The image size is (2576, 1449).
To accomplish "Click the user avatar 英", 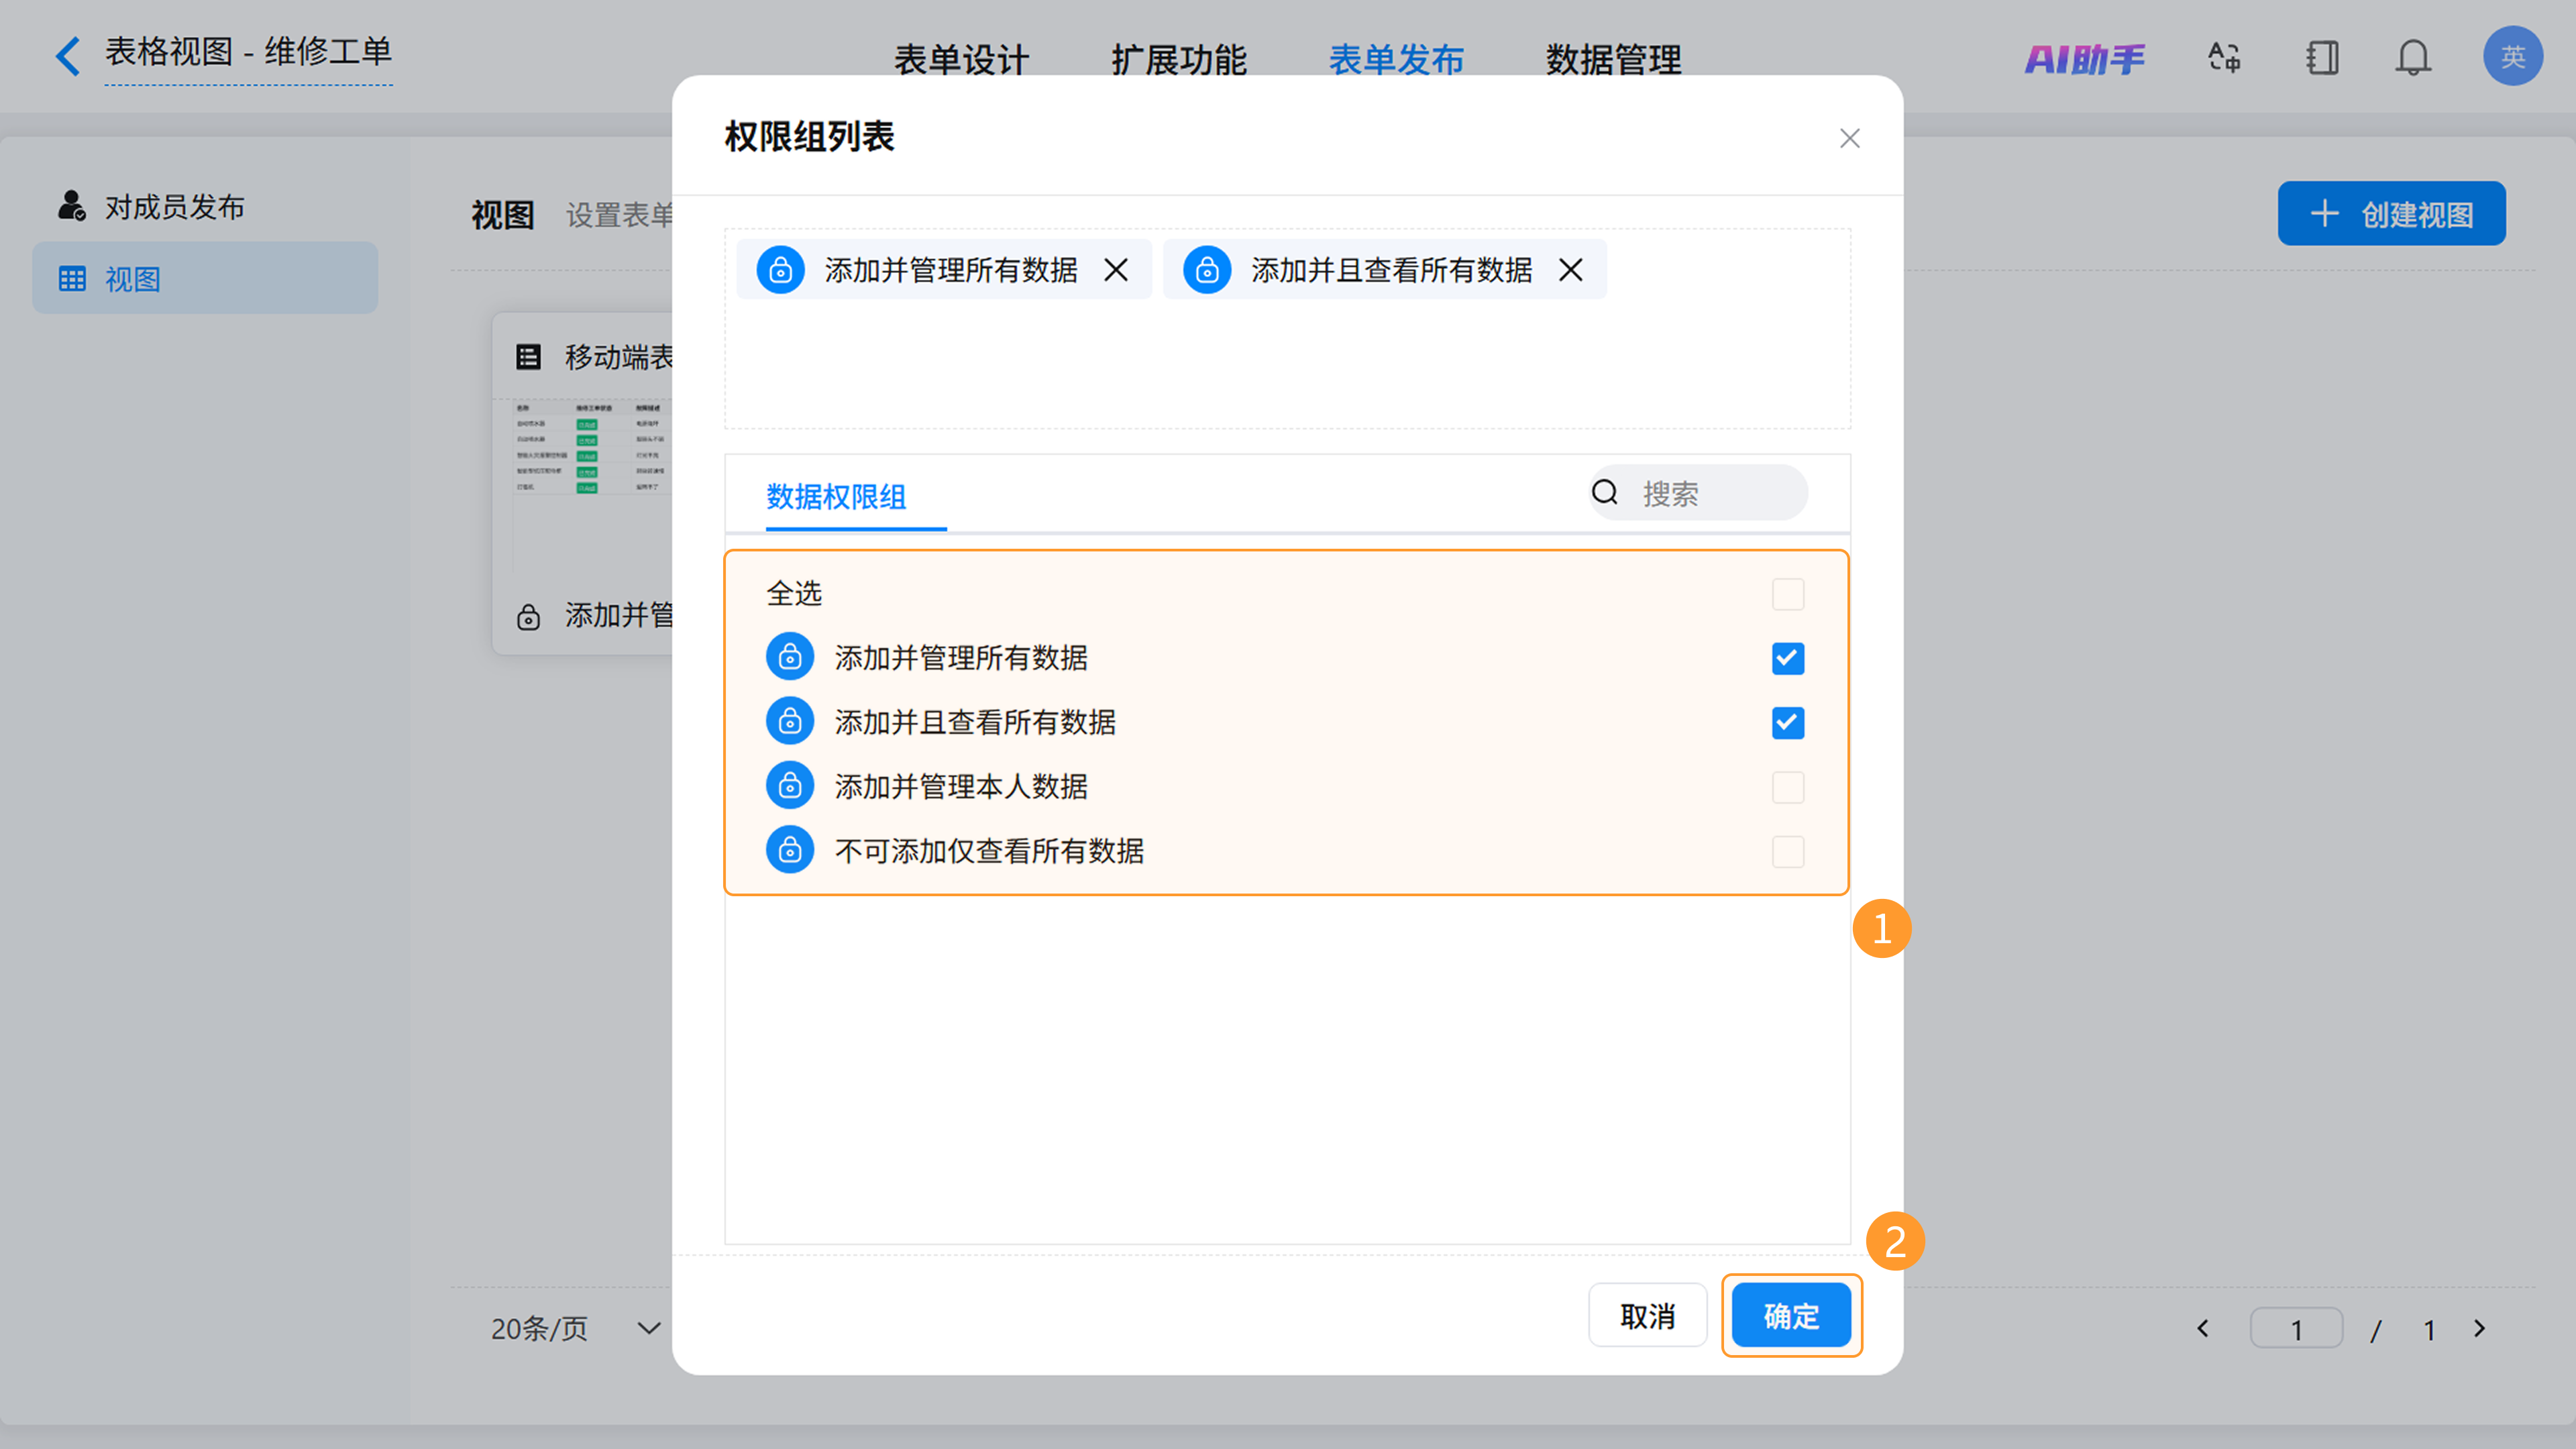I will pos(2512,57).
